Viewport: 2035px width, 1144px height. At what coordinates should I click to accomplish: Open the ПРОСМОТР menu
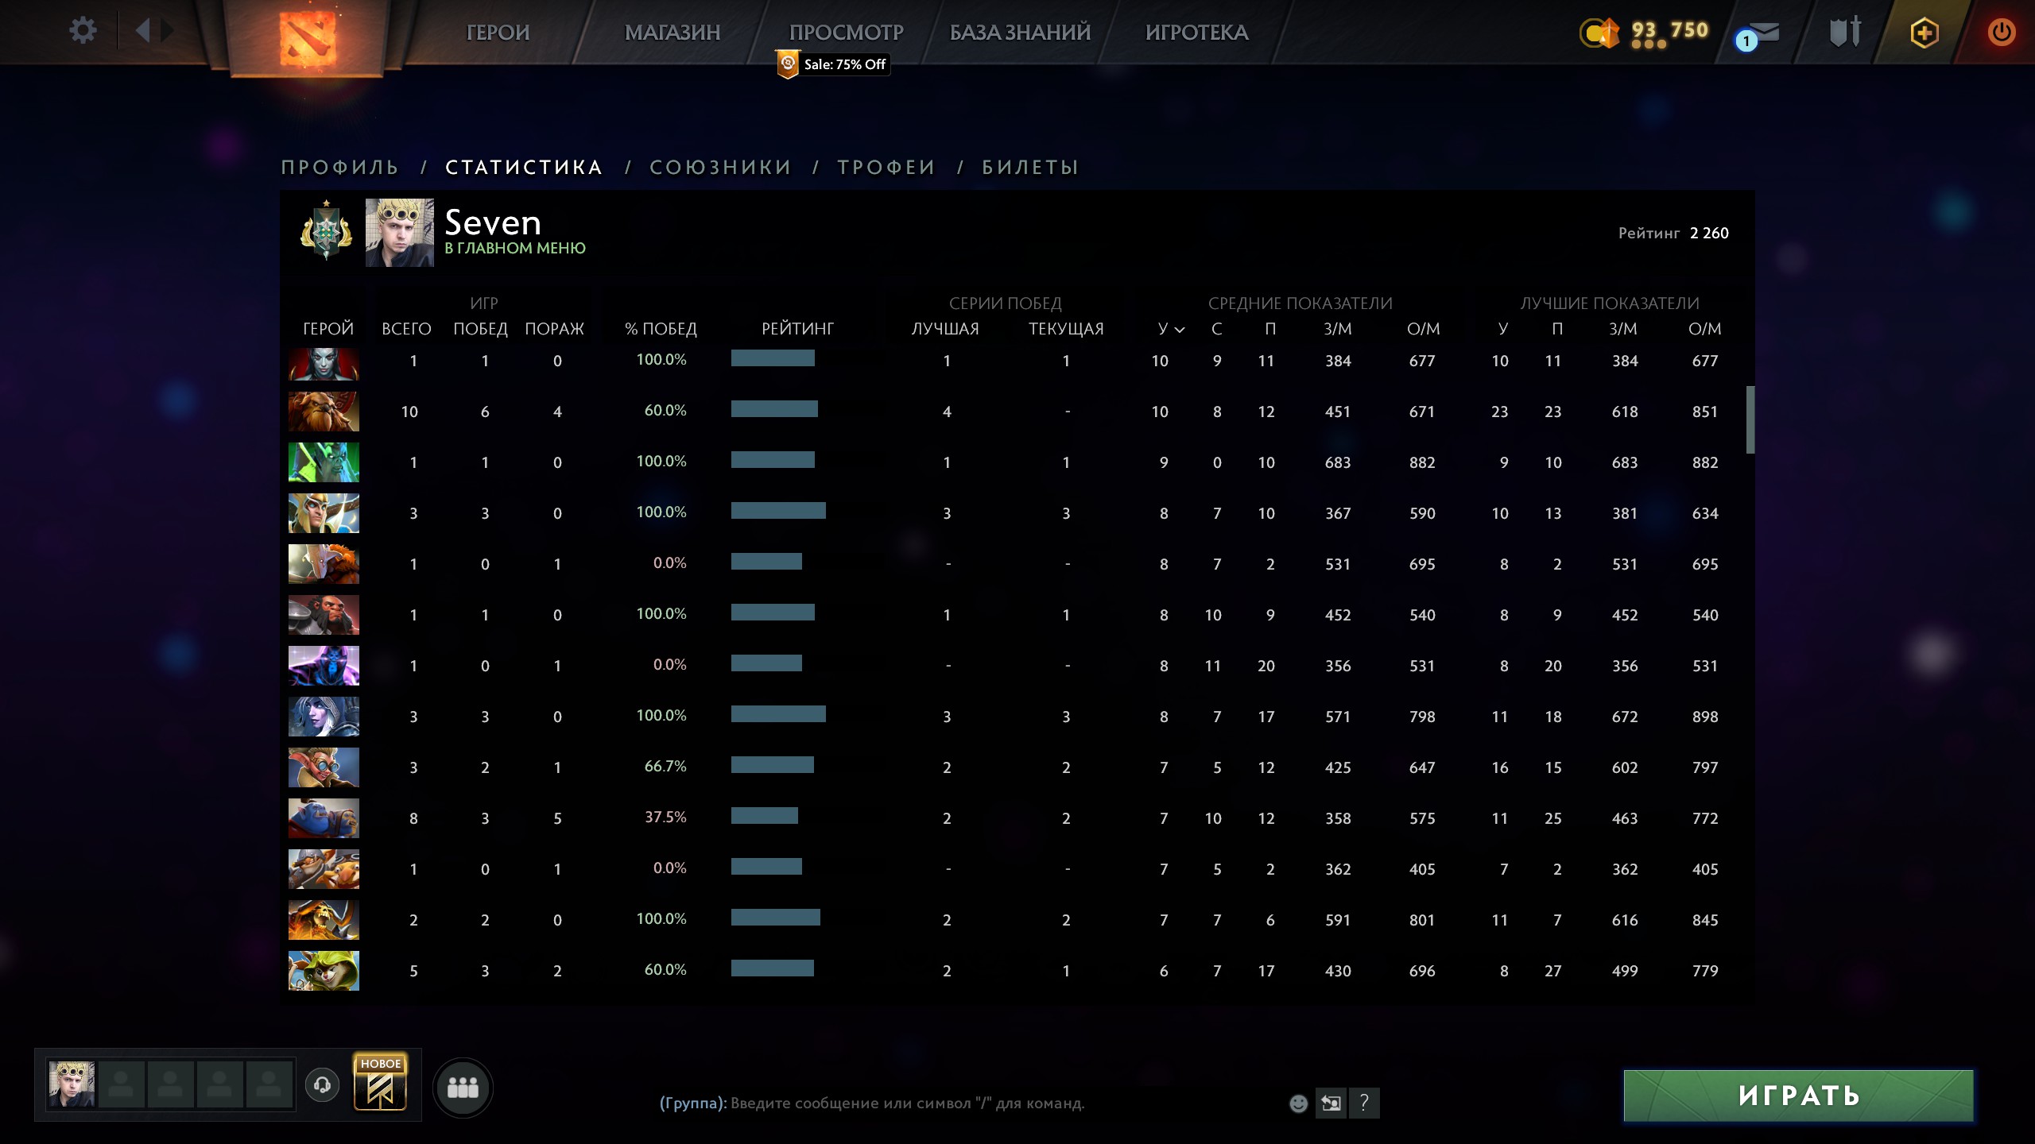[x=846, y=33]
